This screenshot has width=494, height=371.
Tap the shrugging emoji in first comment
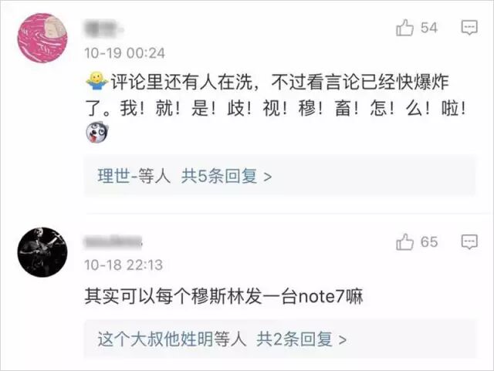coord(97,81)
